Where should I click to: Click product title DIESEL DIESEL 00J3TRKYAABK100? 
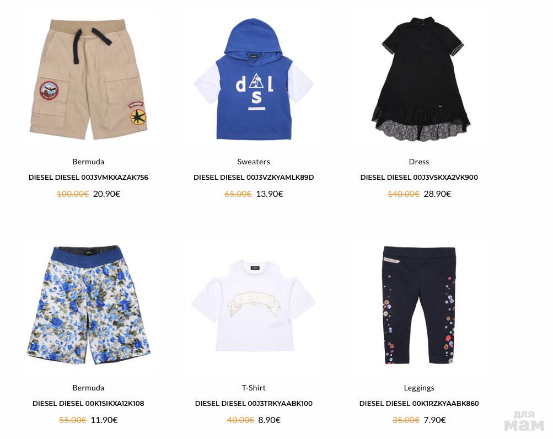click(x=254, y=403)
